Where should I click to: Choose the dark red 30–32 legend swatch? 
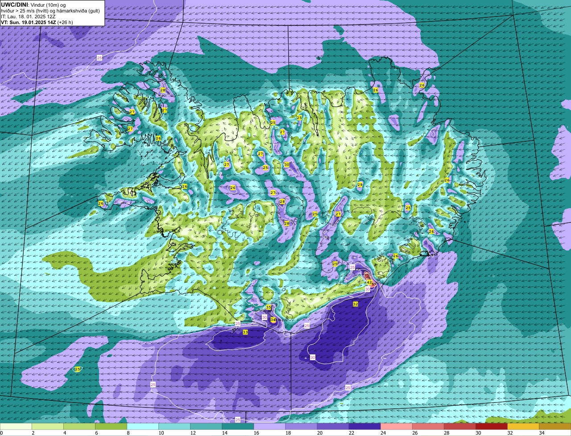pyautogui.click(x=491, y=427)
